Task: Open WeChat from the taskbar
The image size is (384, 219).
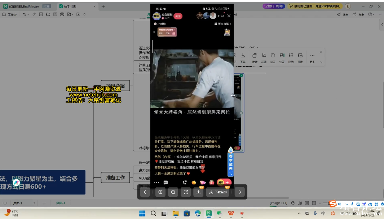Action: tap(220, 213)
